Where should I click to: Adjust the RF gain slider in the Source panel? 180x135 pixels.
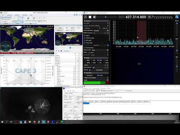point(96,45)
